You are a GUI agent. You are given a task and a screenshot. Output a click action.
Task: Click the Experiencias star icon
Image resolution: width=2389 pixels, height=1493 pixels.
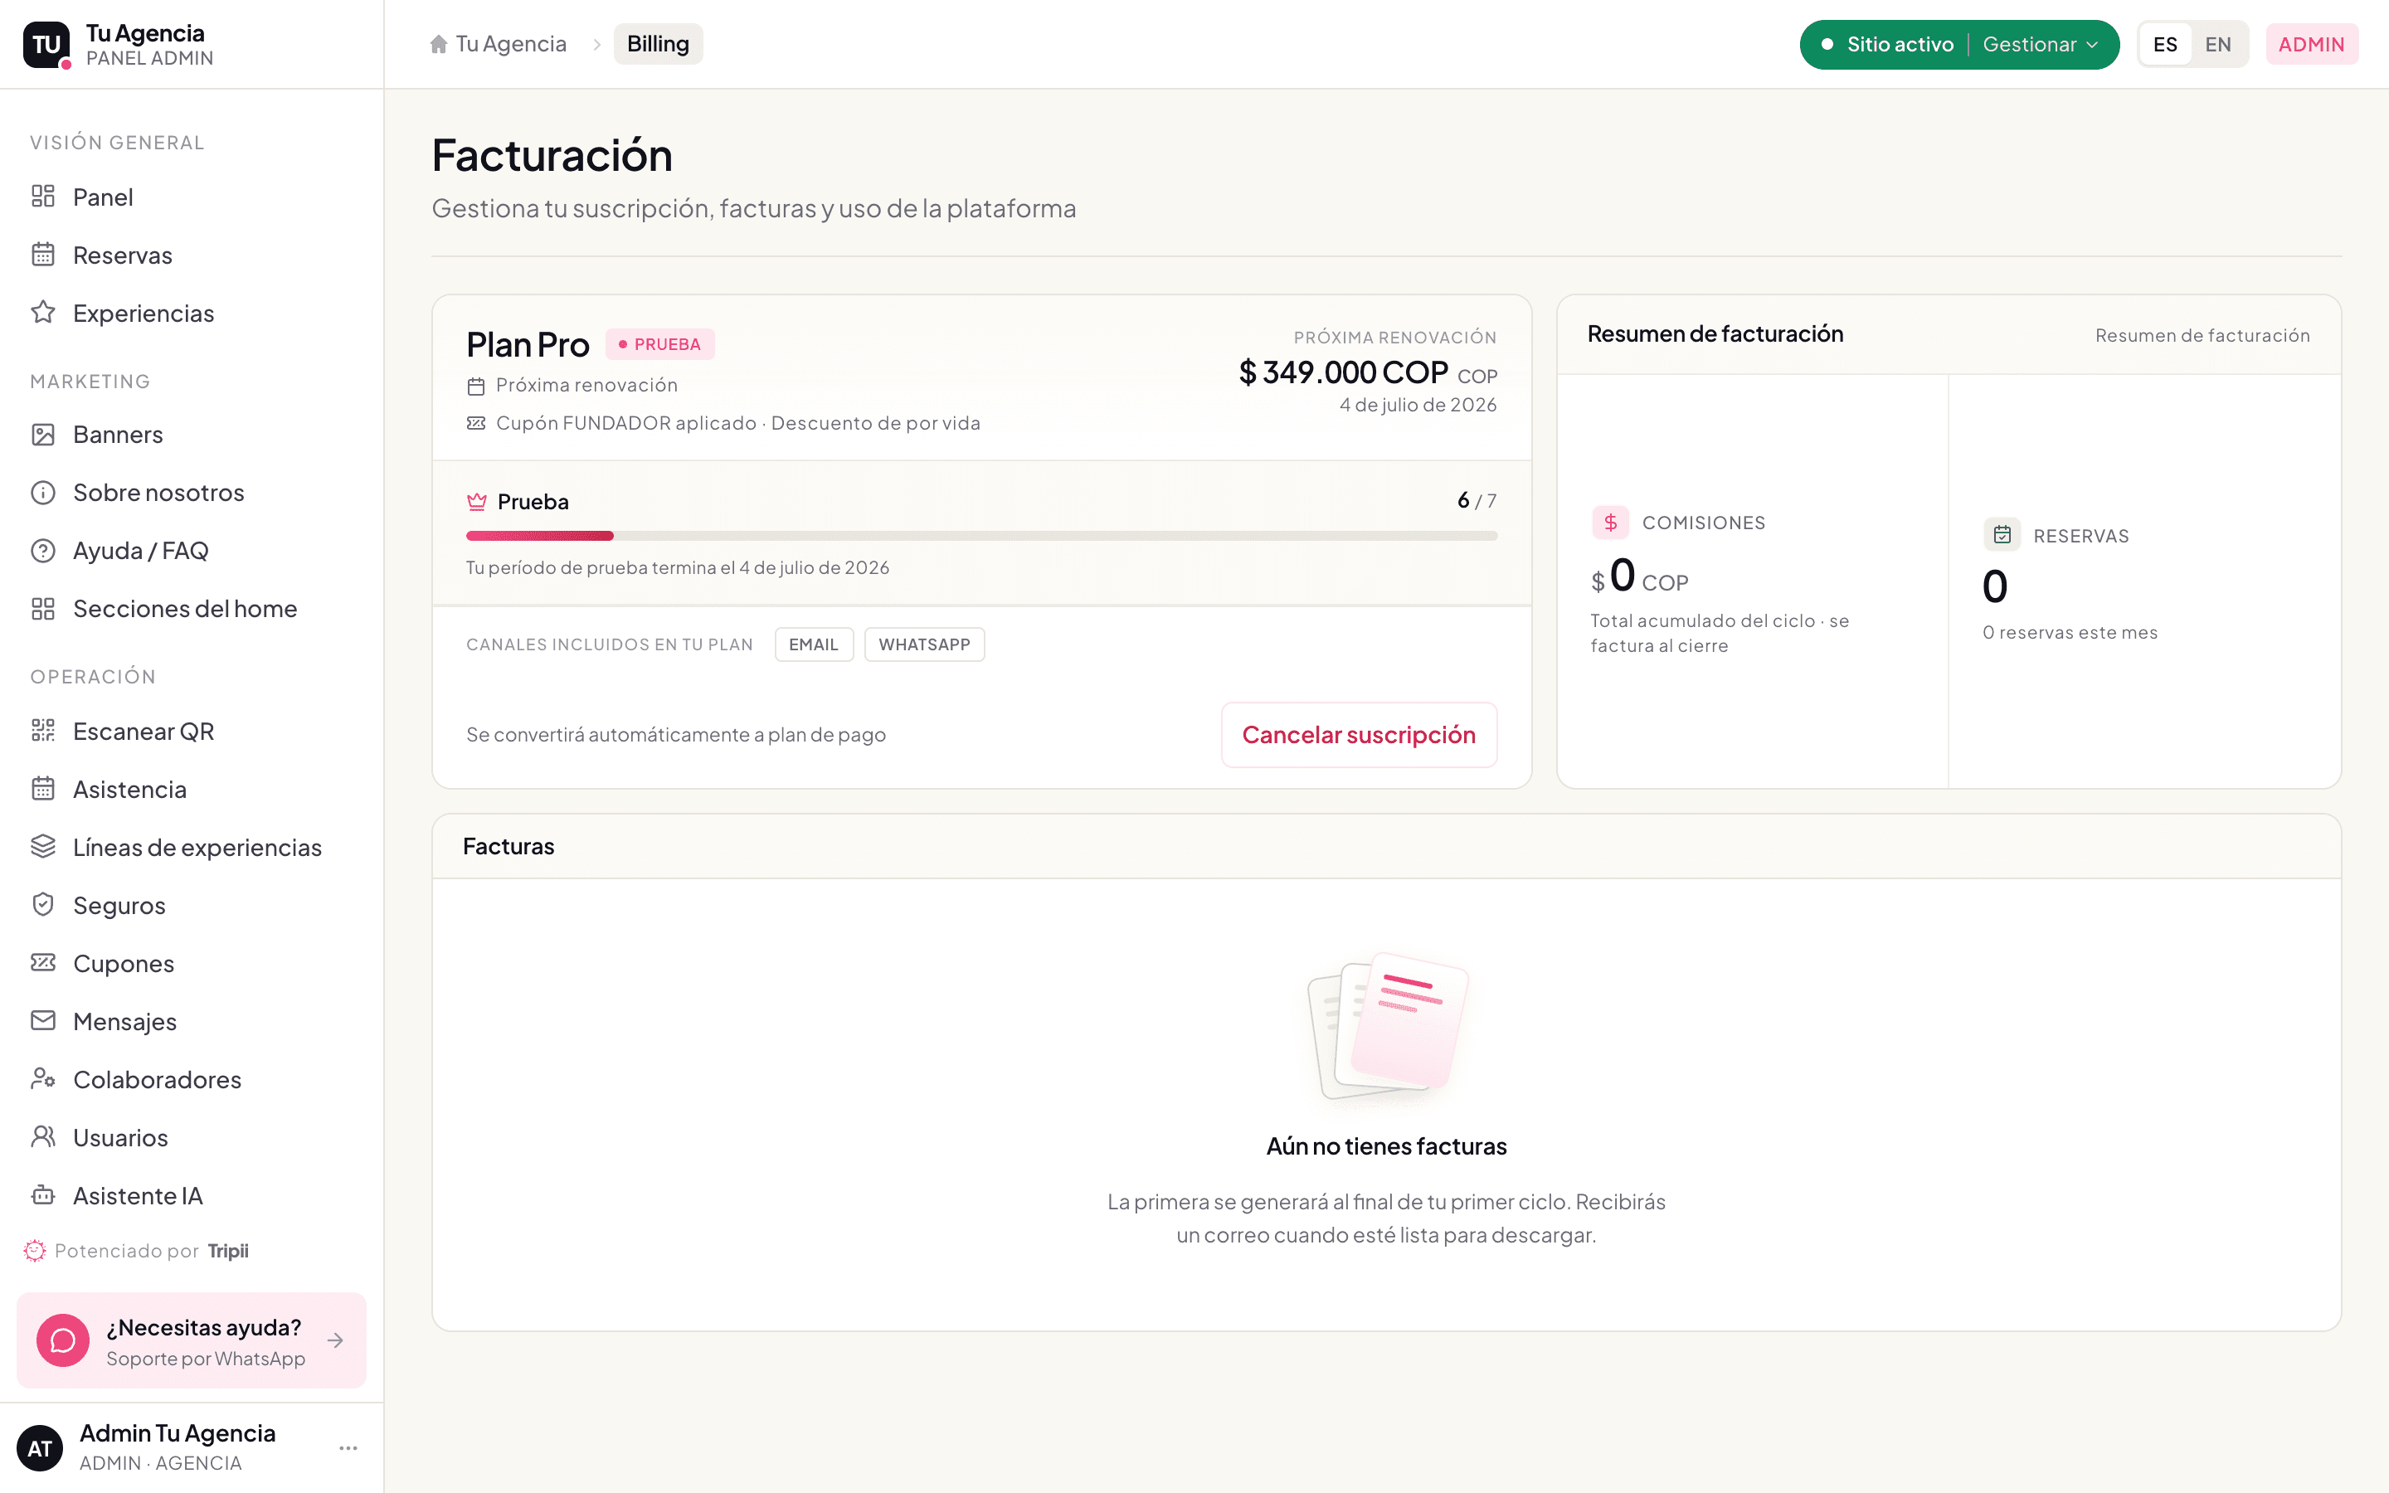(42, 312)
